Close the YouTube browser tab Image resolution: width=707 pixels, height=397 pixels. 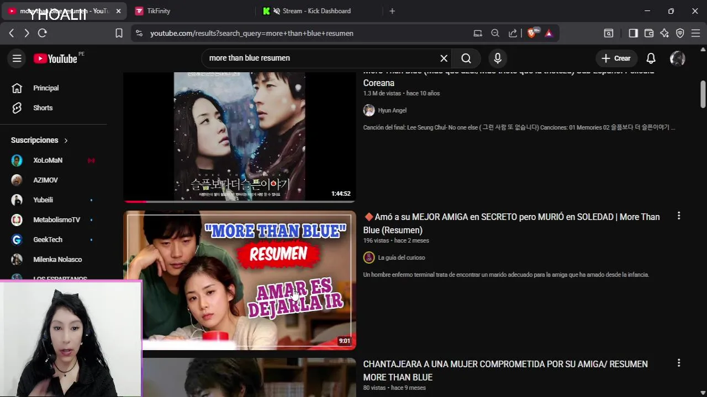point(118,11)
